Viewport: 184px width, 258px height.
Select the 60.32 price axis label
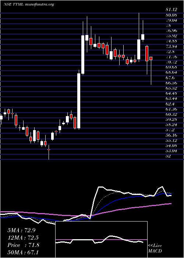tap(171, 114)
